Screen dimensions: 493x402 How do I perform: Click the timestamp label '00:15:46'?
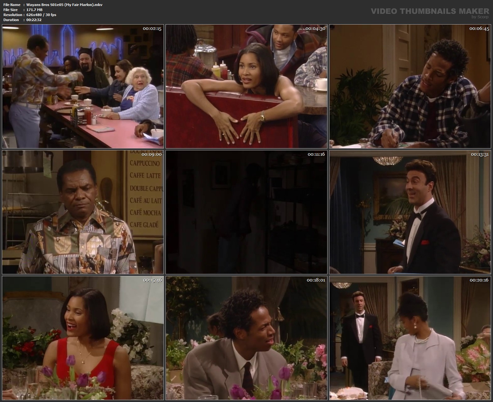click(x=153, y=280)
